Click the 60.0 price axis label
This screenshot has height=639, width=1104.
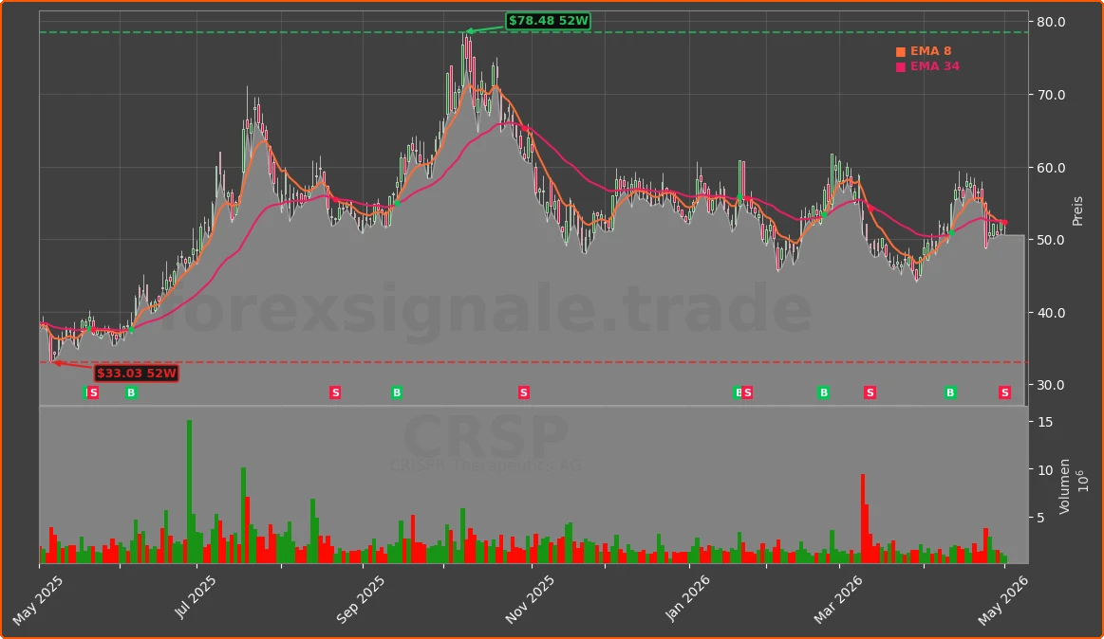[x=1051, y=168]
